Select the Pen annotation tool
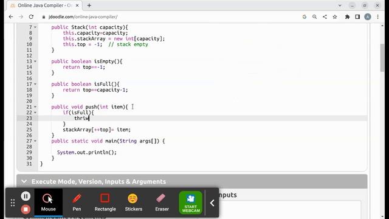Image resolution: width=389 pixels, height=219 pixels. tap(77, 203)
